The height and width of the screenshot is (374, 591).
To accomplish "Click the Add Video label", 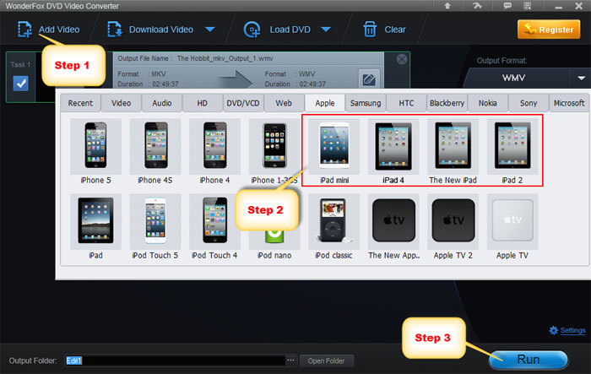I will point(59,30).
